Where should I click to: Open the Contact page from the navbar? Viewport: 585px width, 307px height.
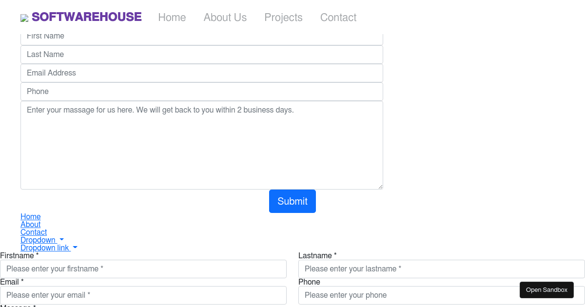coord(338,18)
